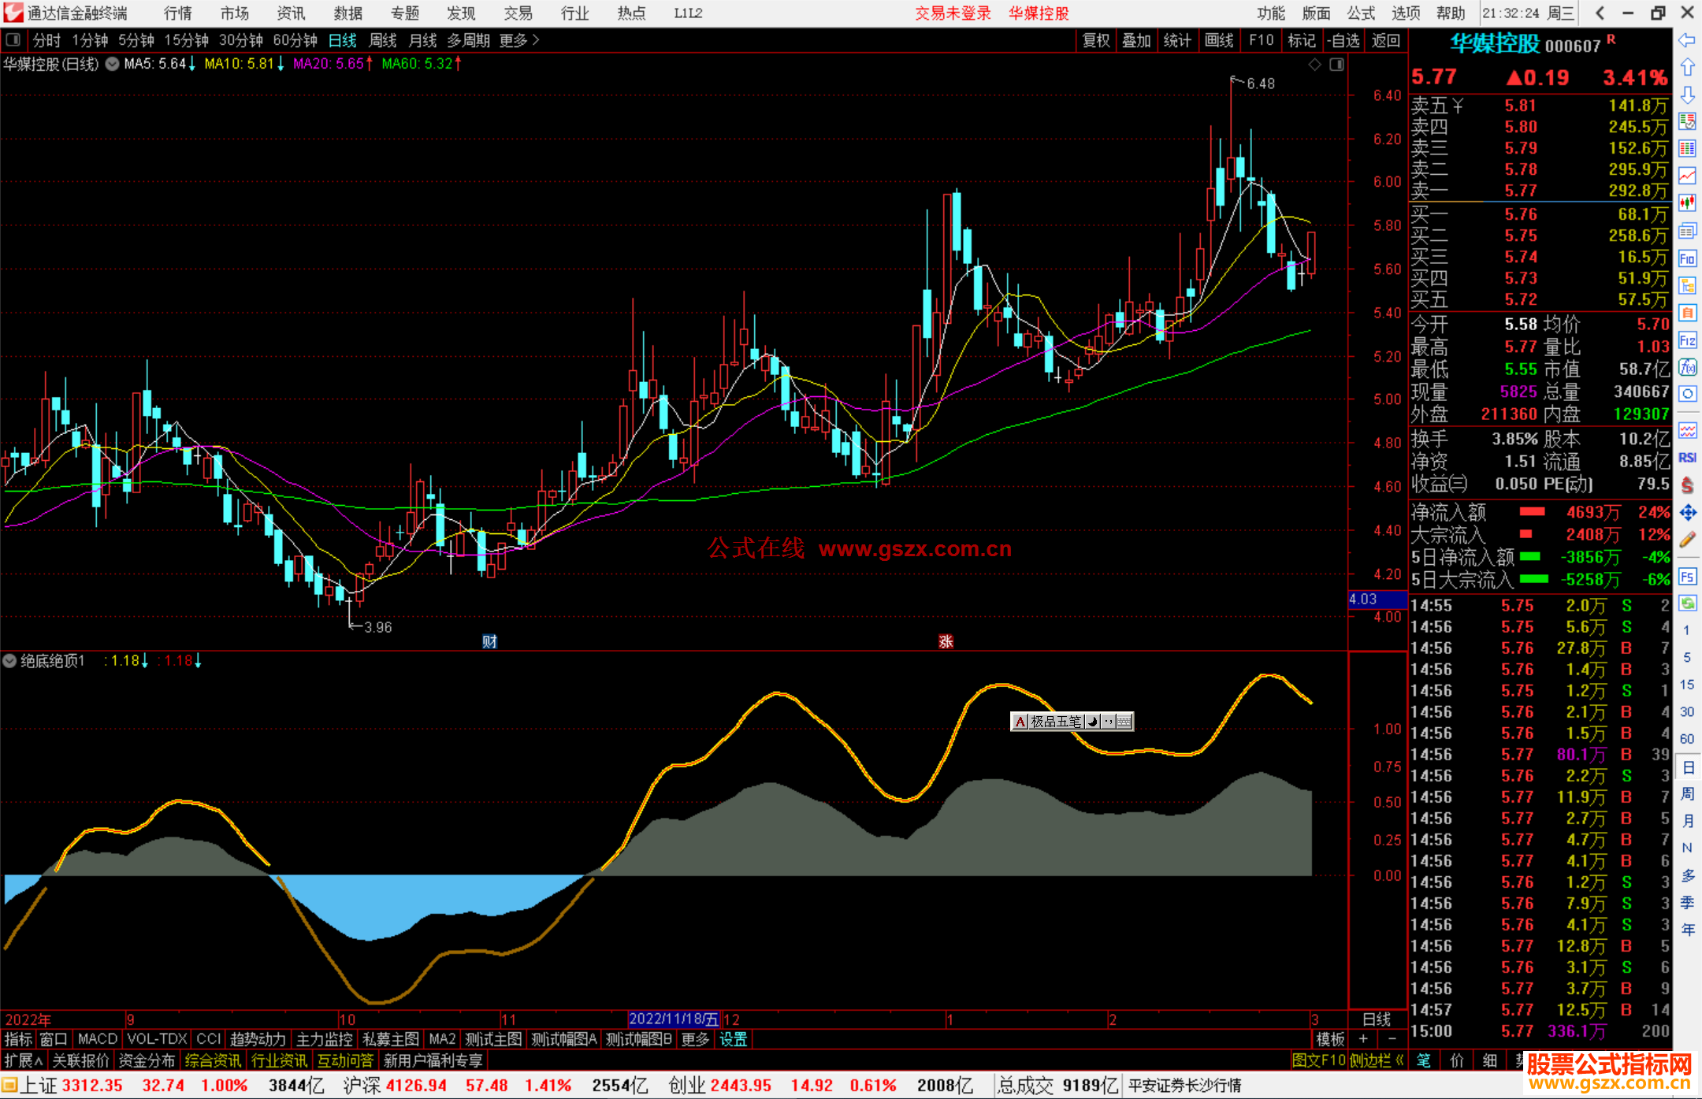Viewport: 1702px width, 1099px height.
Task: Open the candlestick chart sidebar icon
Action: pyautogui.click(x=1687, y=203)
